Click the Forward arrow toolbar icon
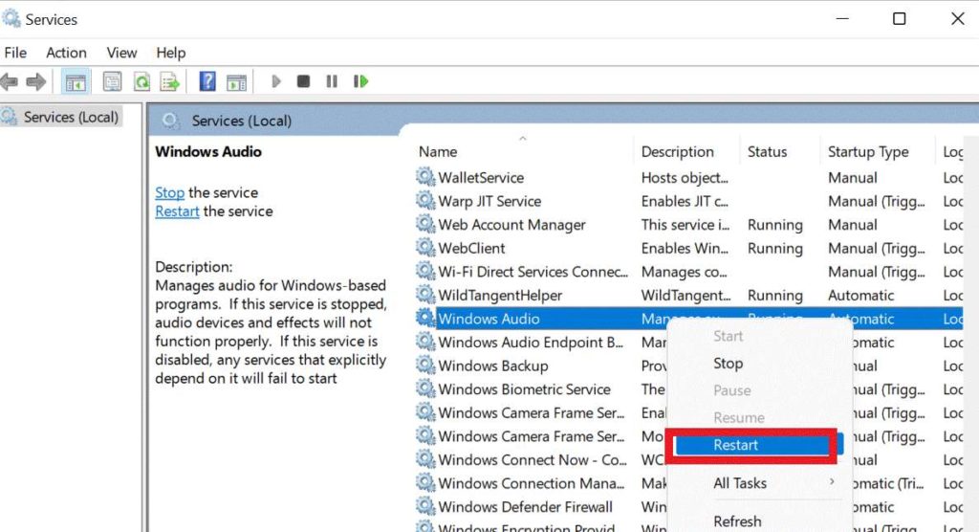This screenshot has width=979, height=532. coord(36,82)
